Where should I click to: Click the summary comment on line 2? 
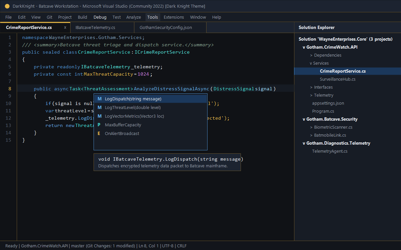pos(118,45)
